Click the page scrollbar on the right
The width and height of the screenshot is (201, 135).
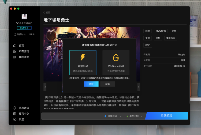coord(189,64)
